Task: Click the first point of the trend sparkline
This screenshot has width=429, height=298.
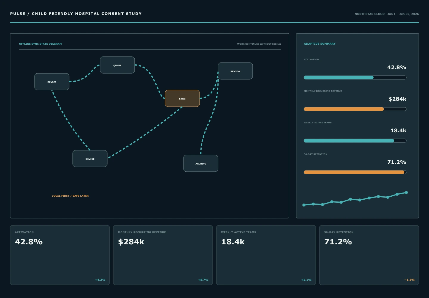Action: pos(304,205)
